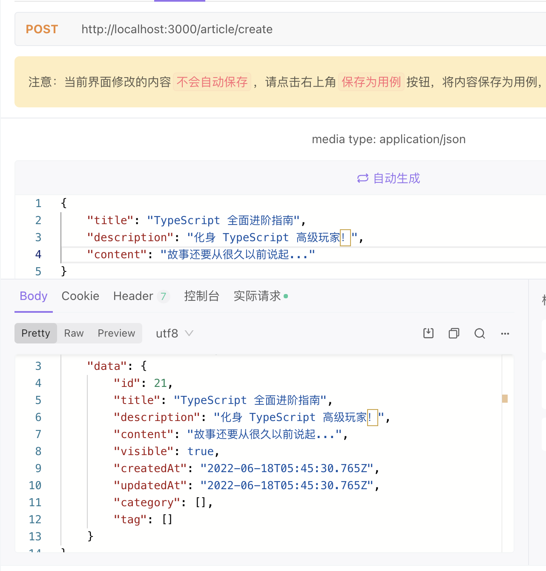
Task: Select Pretty response view
Action: (x=36, y=333)
